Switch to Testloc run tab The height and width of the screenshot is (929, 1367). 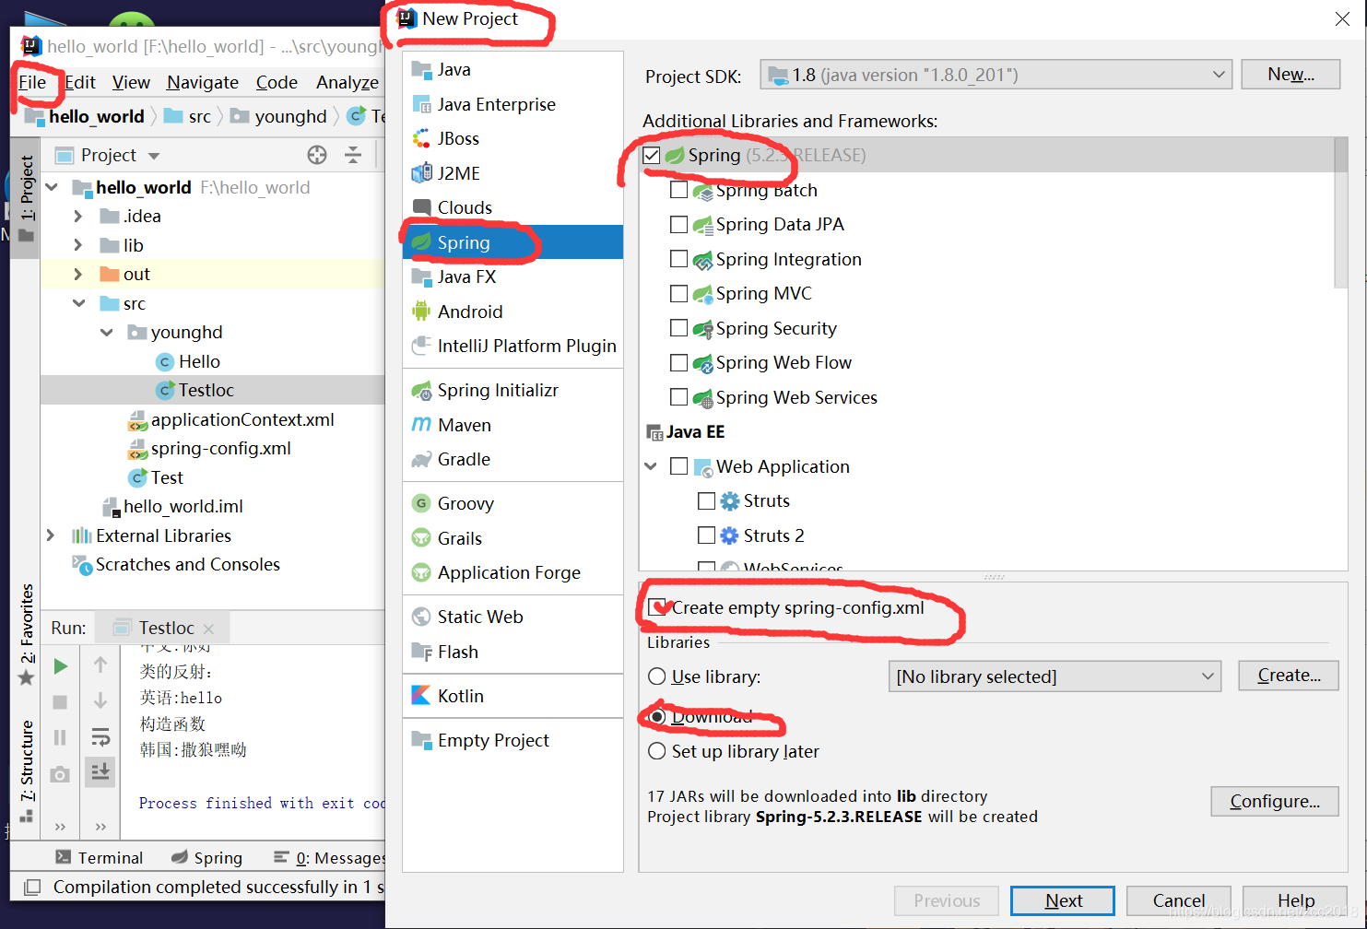pyautogui.click(x=163, y=628)
